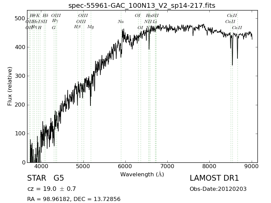Click the lowest 'CaII' line label
This screenshot has width=271, height=203.
pos(237,28)
